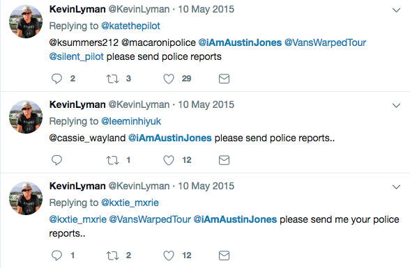Retweet the tweet with 2 retweets
The image size is (410, 268).
pos(112,255)
